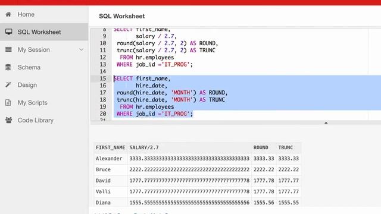
Task: Click the ROUND column header
Action: pos(261,147)
